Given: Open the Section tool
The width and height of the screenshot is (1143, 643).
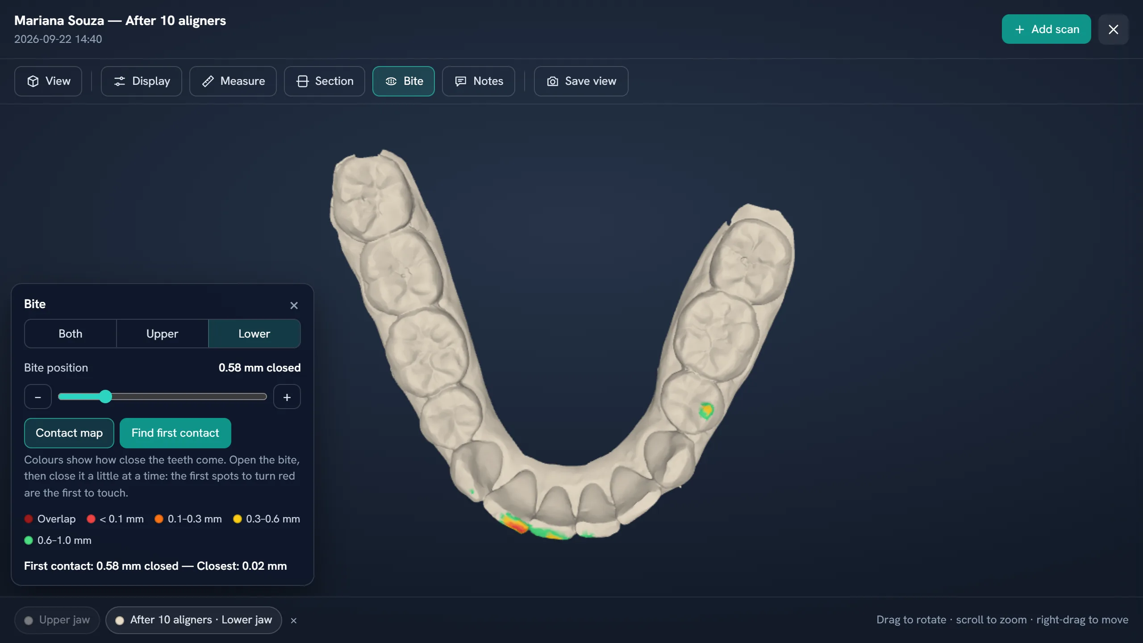Looking at the screenshot, I should coord(325,81).
